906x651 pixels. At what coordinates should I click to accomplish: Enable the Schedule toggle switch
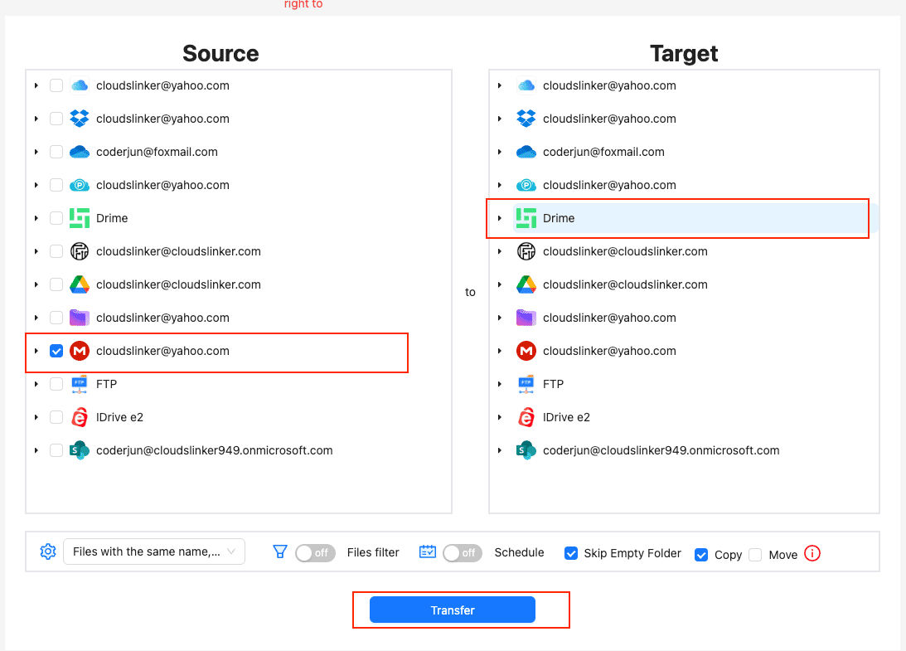pyautogui.click(x=462, y=553)
